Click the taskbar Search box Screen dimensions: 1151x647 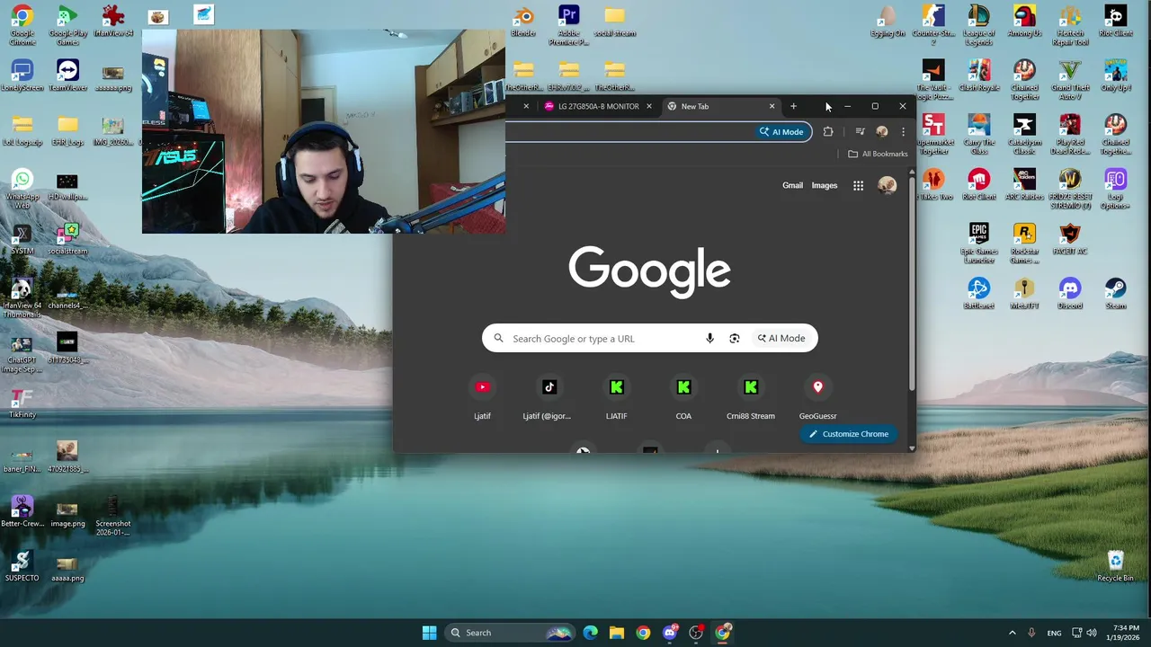coord(511,633)
